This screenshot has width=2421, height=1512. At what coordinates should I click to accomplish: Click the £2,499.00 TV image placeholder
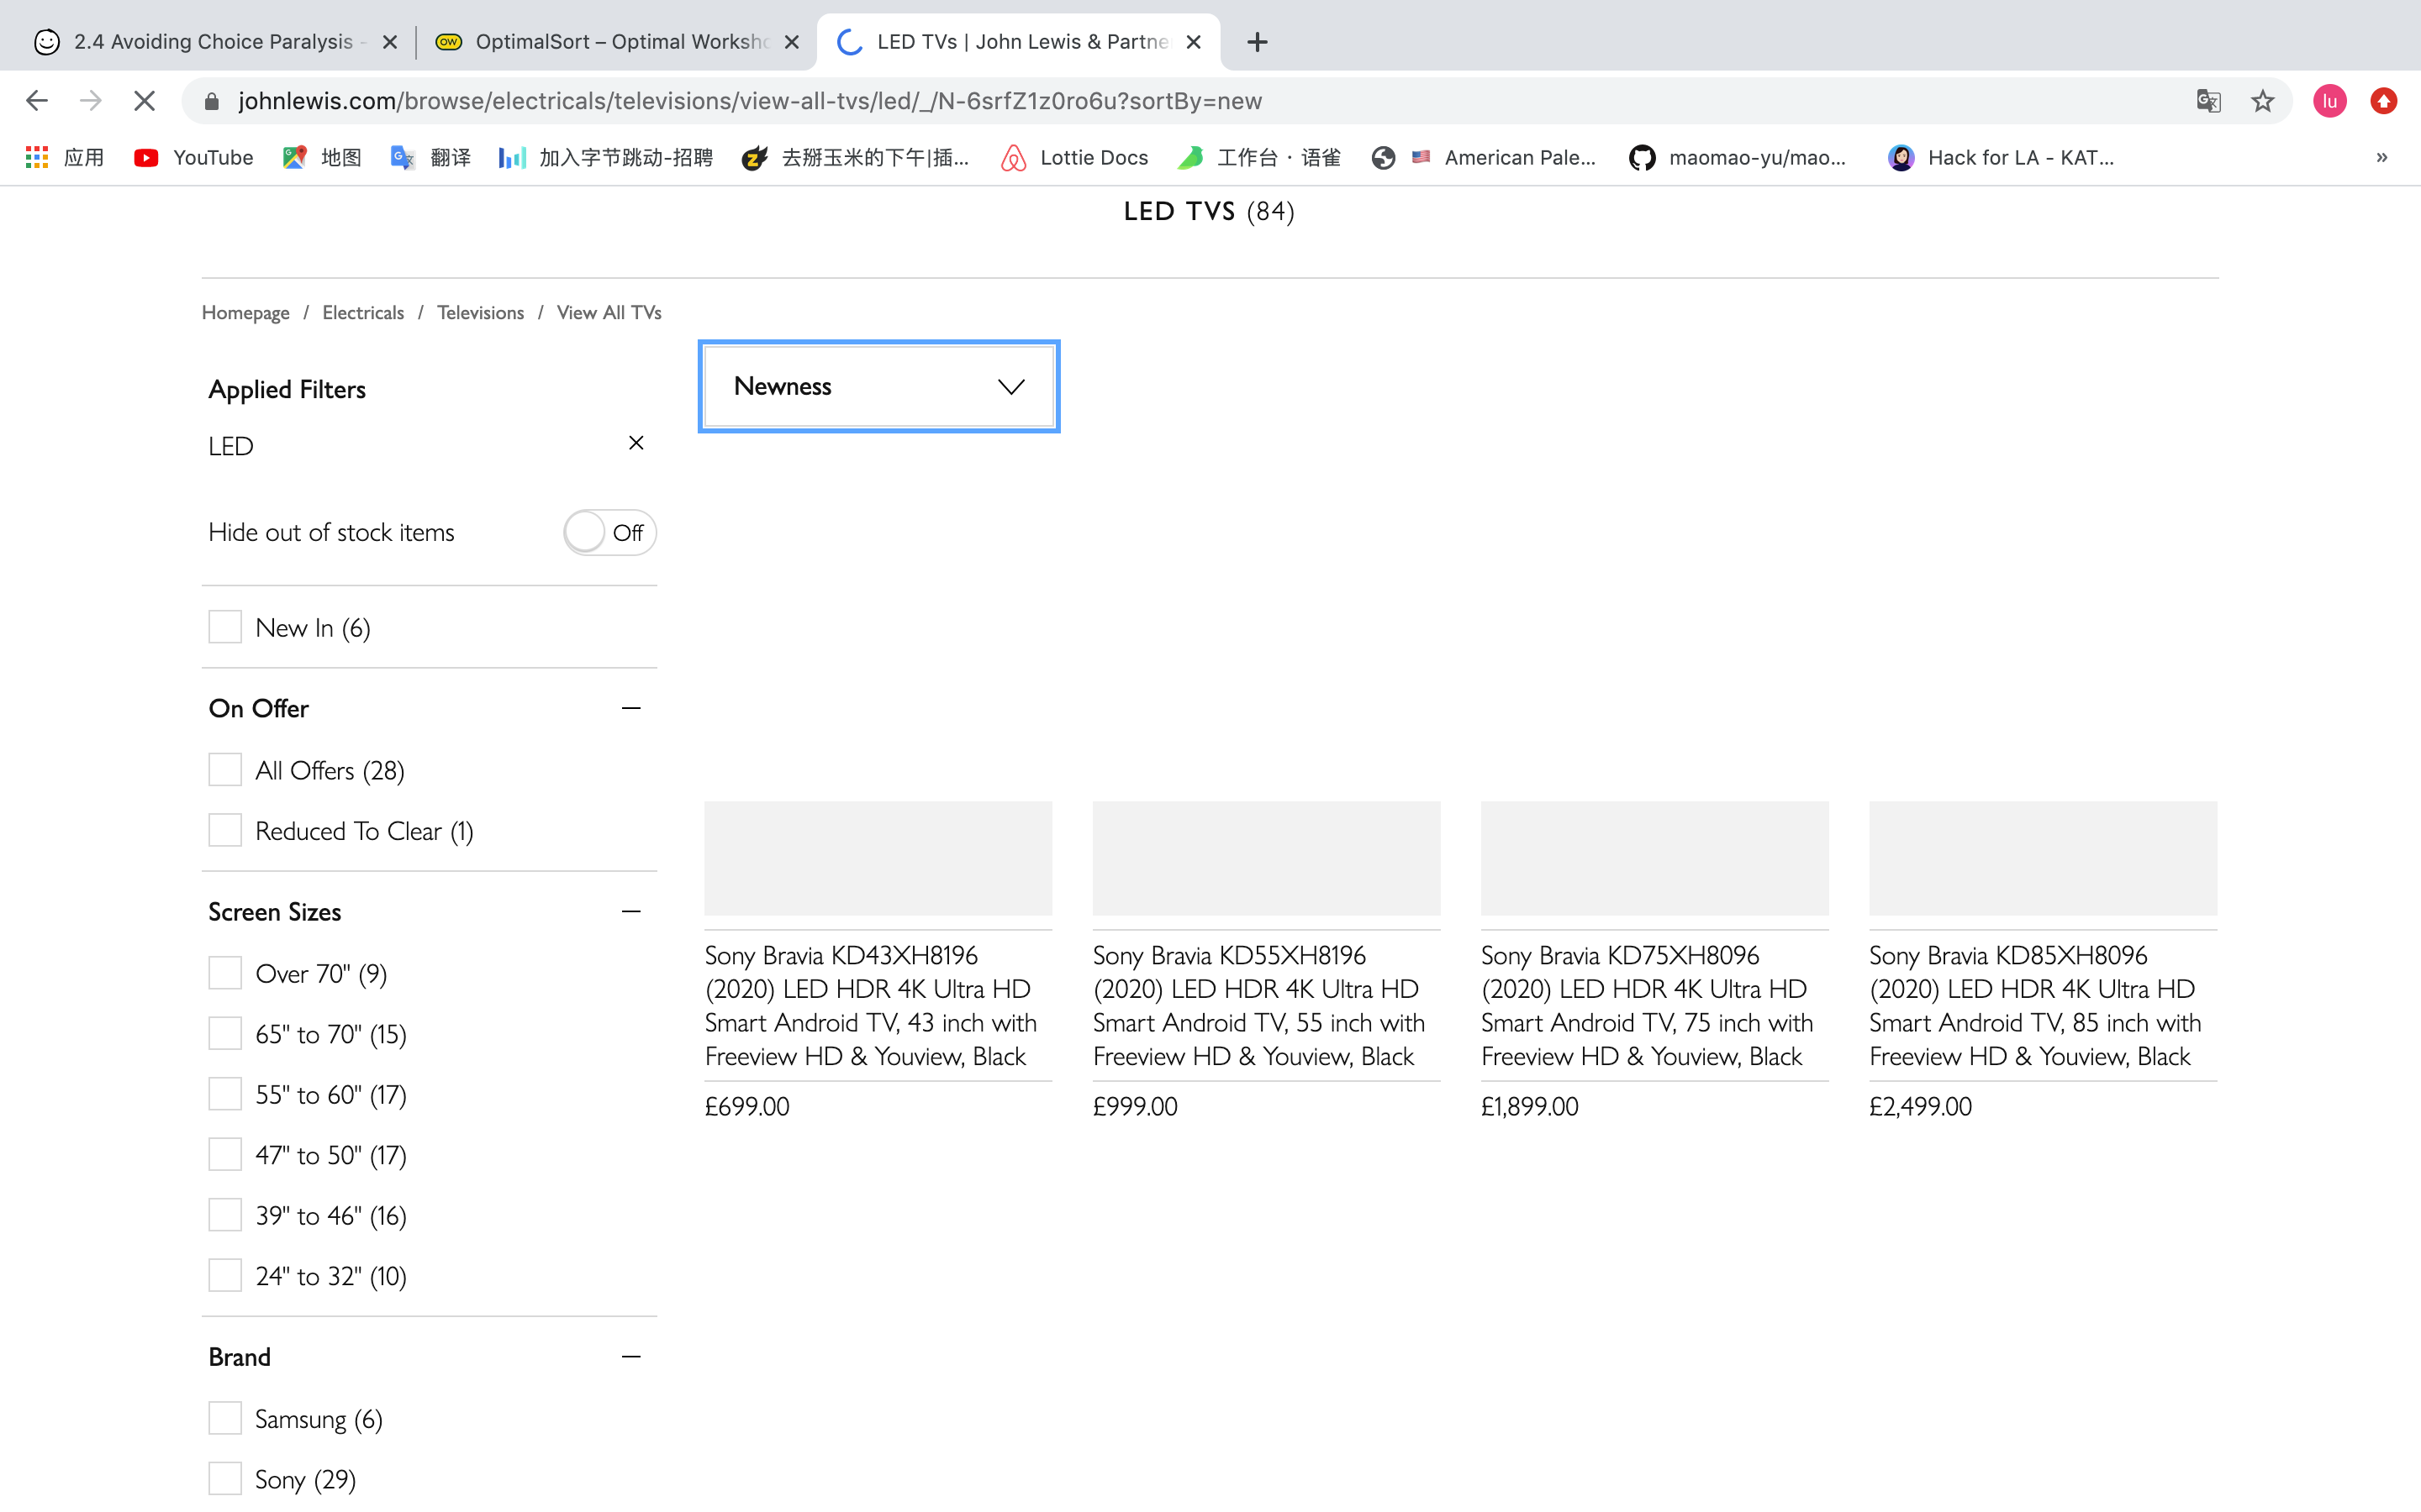click(x=2043, y=858)
